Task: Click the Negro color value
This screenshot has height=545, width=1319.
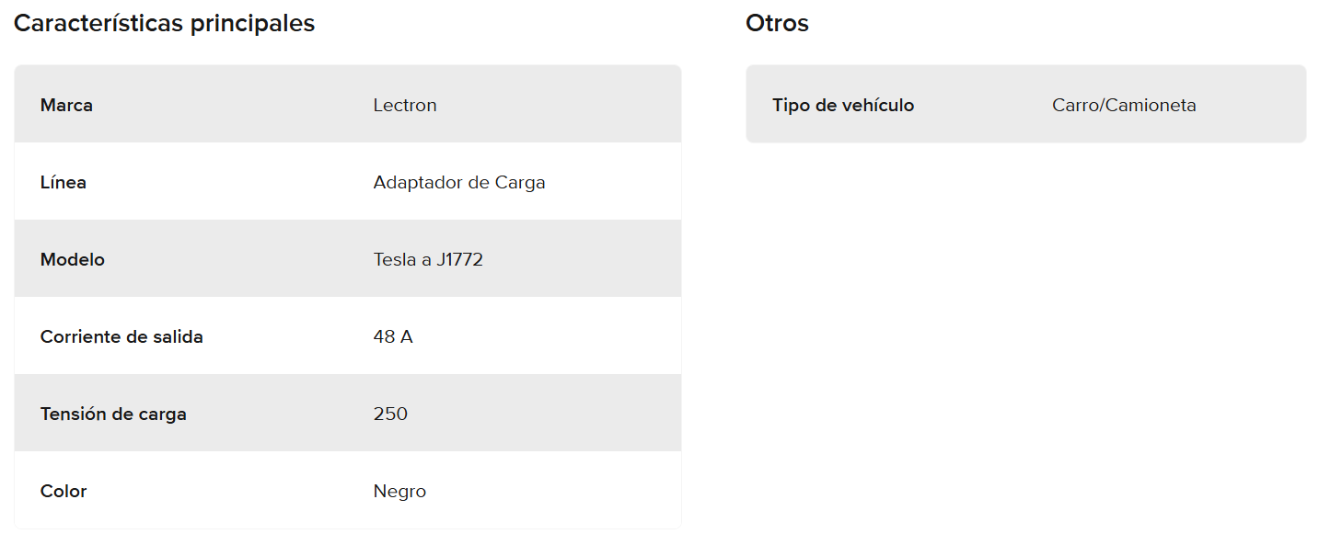Action: tap(399, 491)
